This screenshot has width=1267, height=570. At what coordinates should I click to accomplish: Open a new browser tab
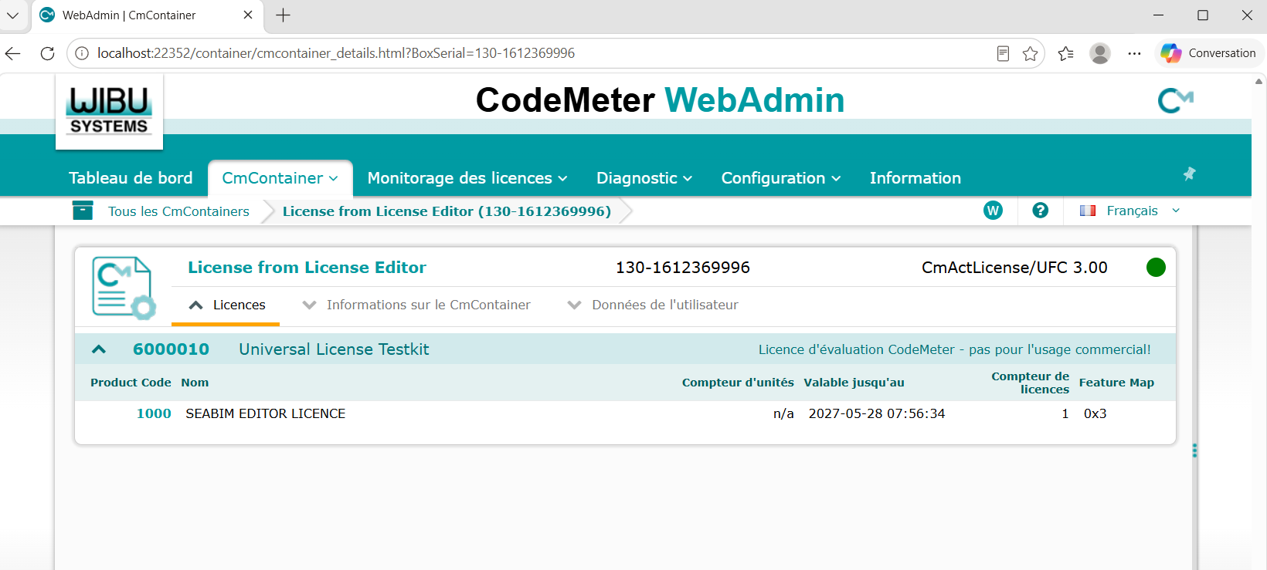point(284,15)
